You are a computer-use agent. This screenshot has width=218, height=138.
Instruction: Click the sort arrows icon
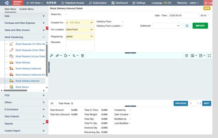click(74, 56)
